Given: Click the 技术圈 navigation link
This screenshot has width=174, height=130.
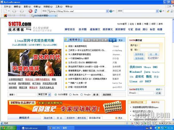Looking at the screenshot, I should tap(83, 29).
